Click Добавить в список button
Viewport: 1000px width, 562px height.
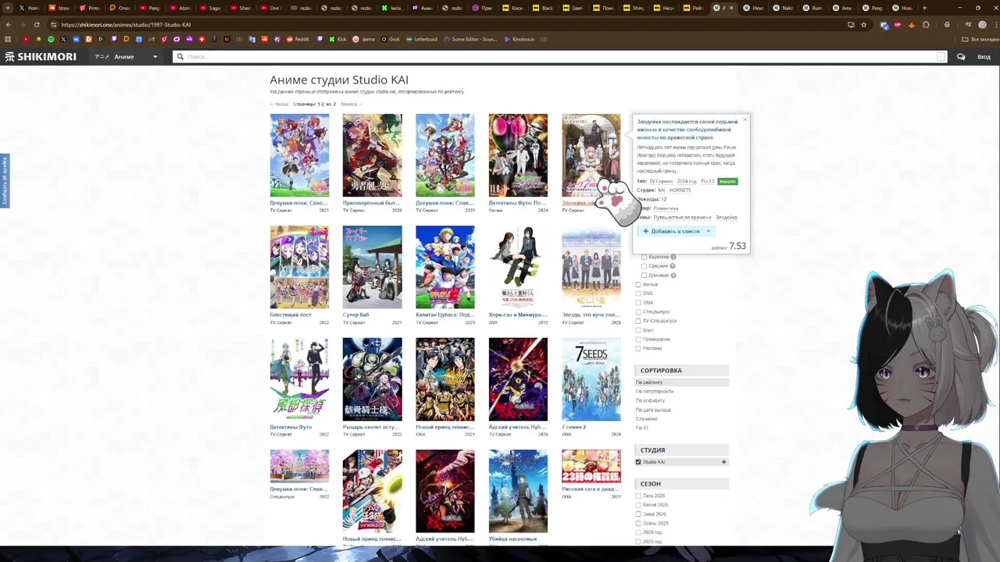[671, 231]
